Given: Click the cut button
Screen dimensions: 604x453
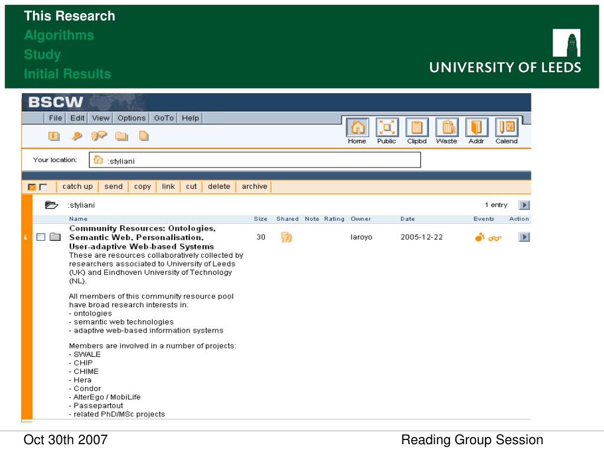Looking at the screenshot, I should pos(191,186).
